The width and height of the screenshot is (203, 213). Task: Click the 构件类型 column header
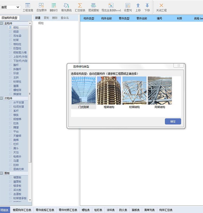(89, 18)
